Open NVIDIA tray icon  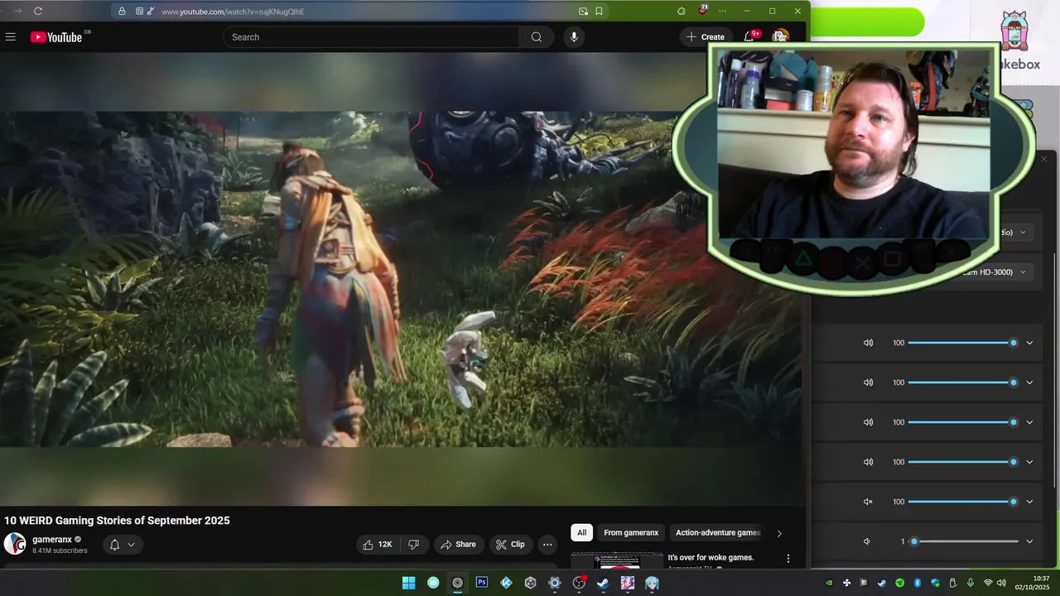(829, 583)
